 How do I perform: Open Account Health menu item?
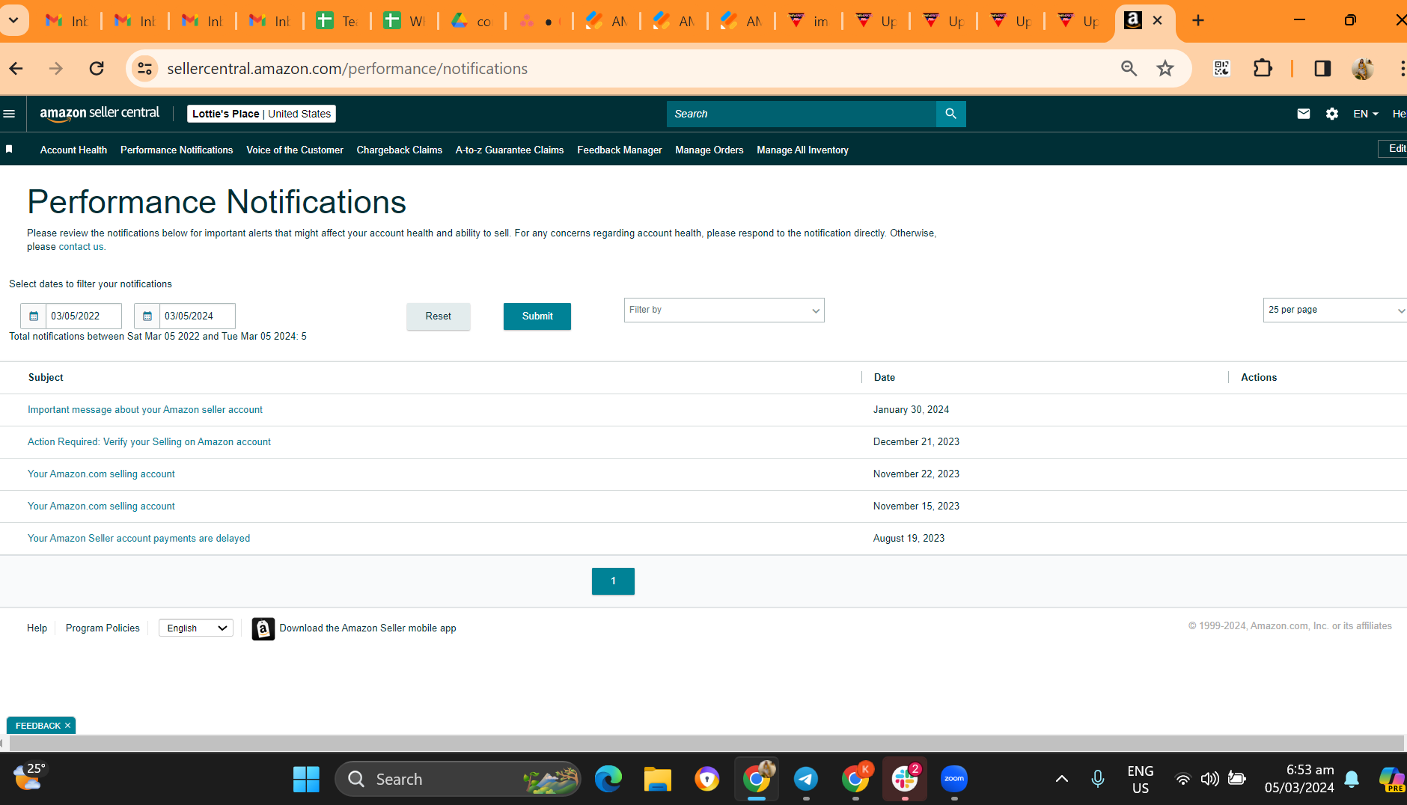click(x=73, y=150)
